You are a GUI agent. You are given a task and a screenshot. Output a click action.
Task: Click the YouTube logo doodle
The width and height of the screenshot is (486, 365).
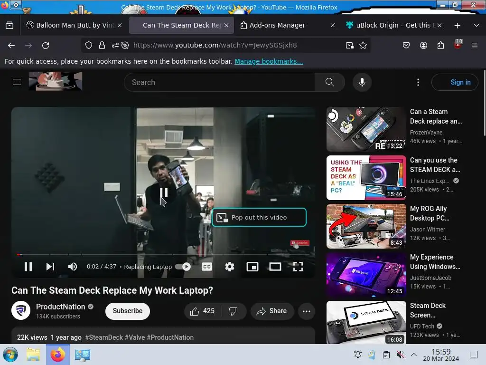coord(56,81)
